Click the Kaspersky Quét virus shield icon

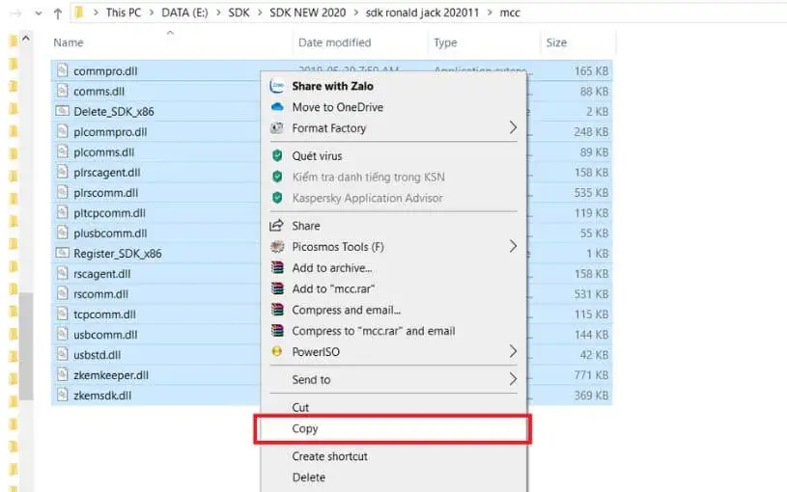point(277,155)
